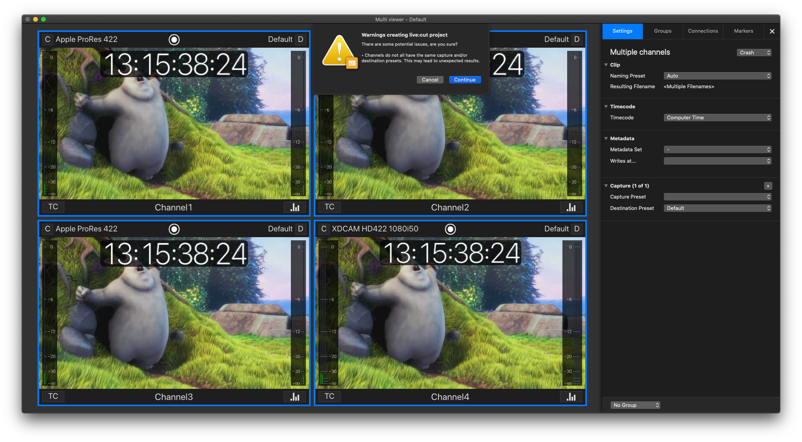The height and width of the screenshot is (442, 802).
Task: Open the TC timecode button on Channel4
Action: click(x=330, y=397)
